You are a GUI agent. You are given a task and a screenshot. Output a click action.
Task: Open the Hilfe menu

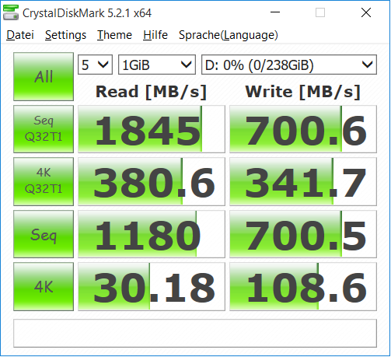point(155,35)
